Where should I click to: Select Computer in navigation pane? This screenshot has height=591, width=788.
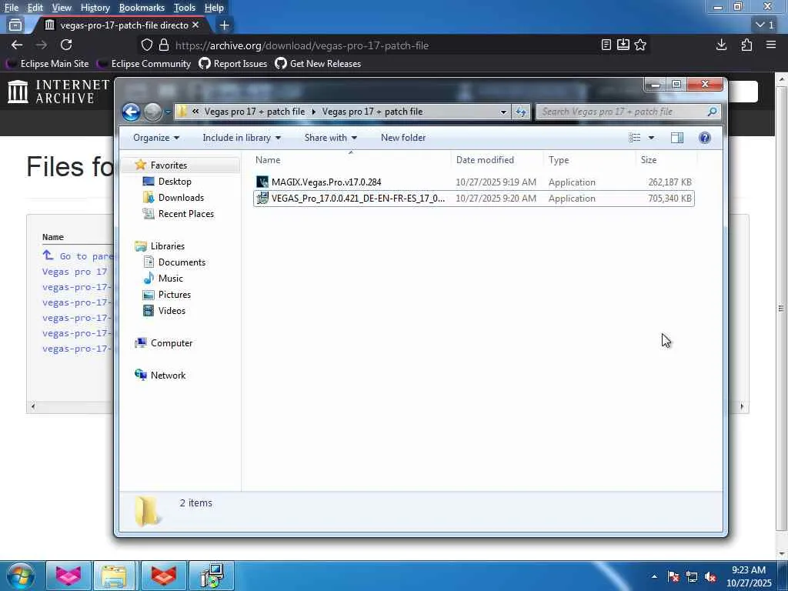click(x=172, y=342)
